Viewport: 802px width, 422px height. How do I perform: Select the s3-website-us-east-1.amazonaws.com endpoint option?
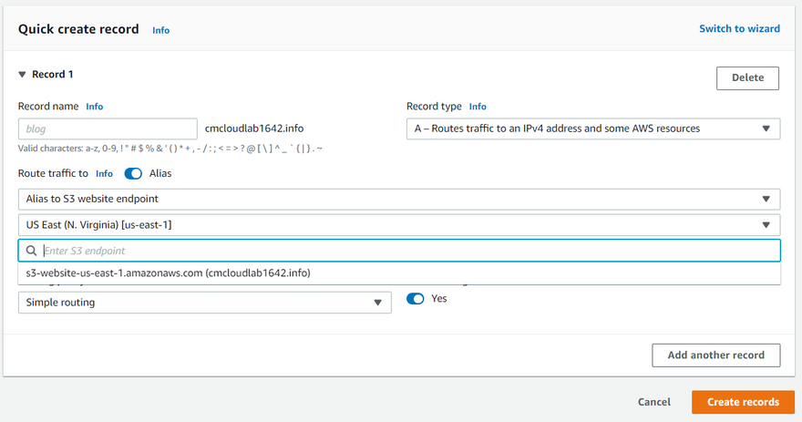pos(169,273)
